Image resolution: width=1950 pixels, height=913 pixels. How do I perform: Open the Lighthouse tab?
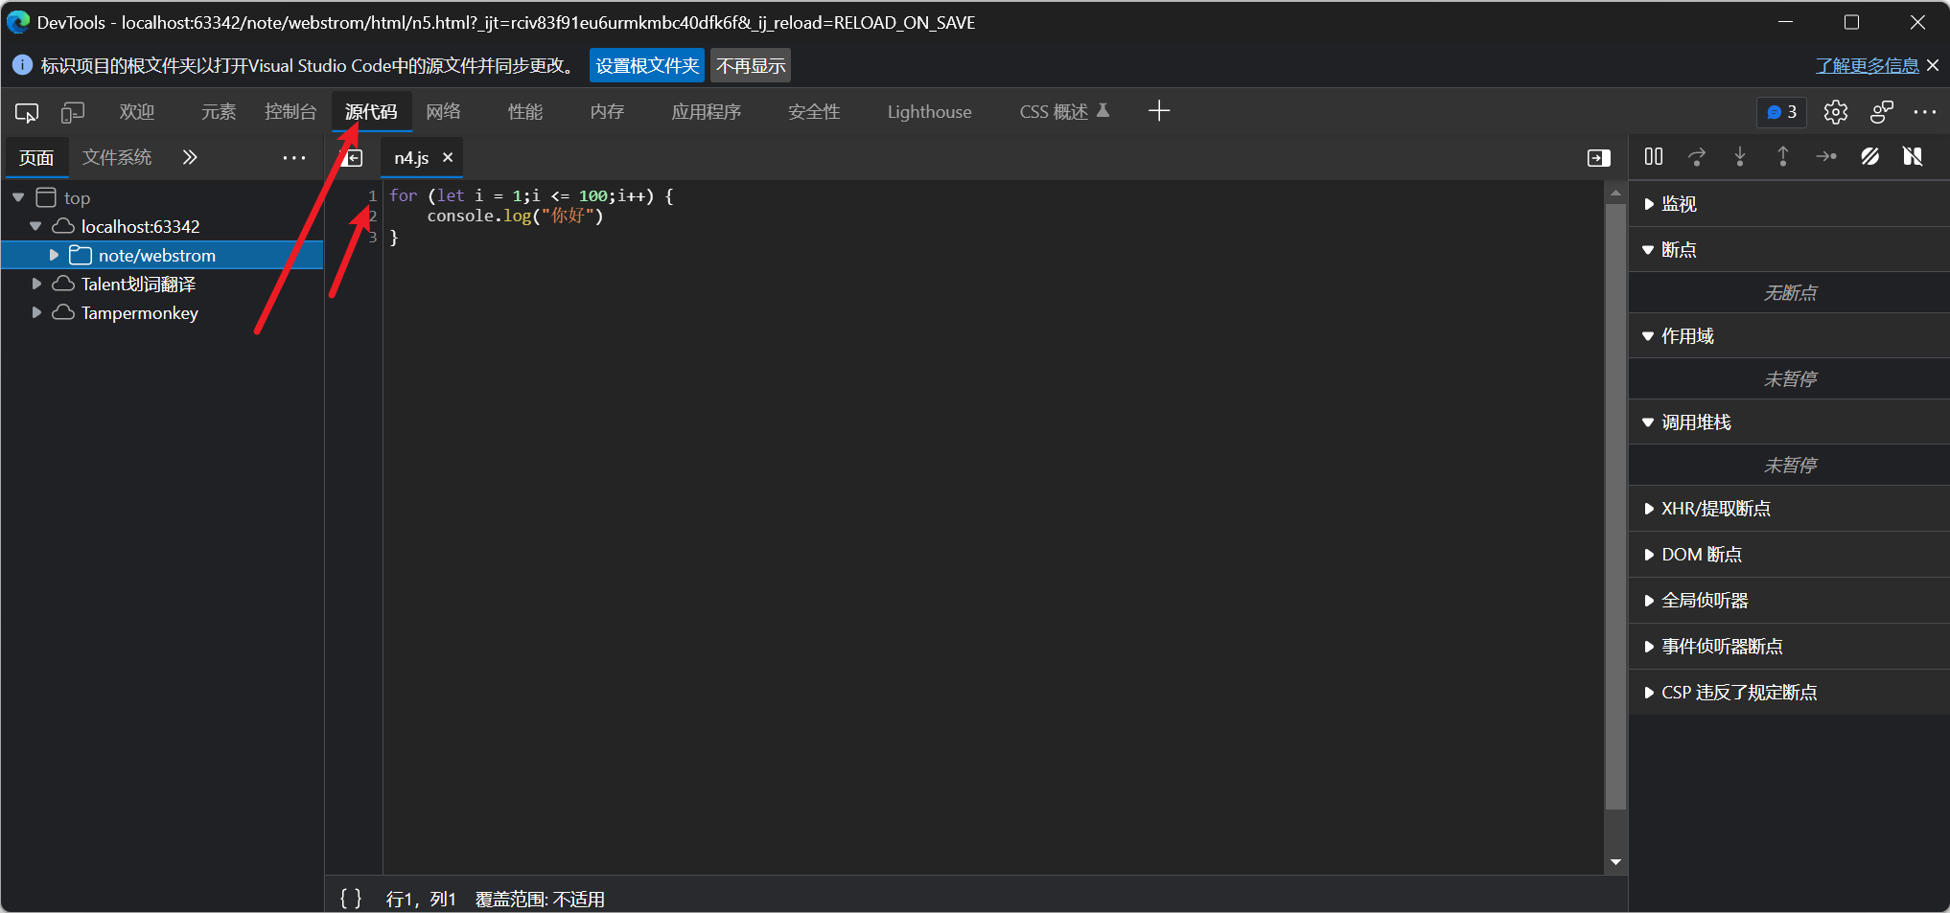[x=929, y=112]
